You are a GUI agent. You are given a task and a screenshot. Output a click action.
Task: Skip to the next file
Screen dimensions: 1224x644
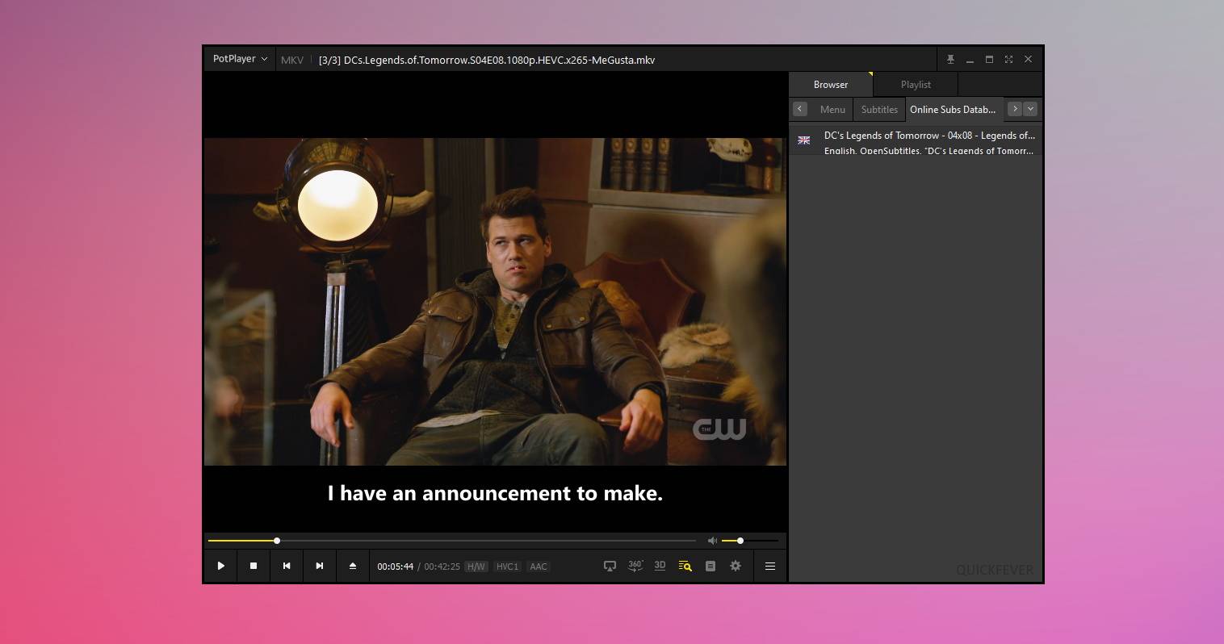(320, 567)
